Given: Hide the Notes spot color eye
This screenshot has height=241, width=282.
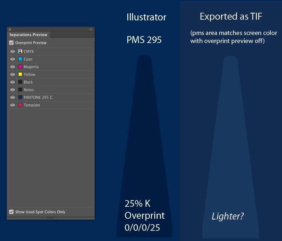Looking at the screenshot, I should tap(13, 90).
